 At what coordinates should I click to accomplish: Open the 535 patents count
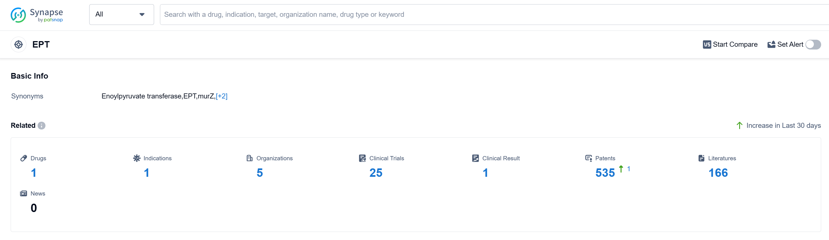tap(605, 173)
